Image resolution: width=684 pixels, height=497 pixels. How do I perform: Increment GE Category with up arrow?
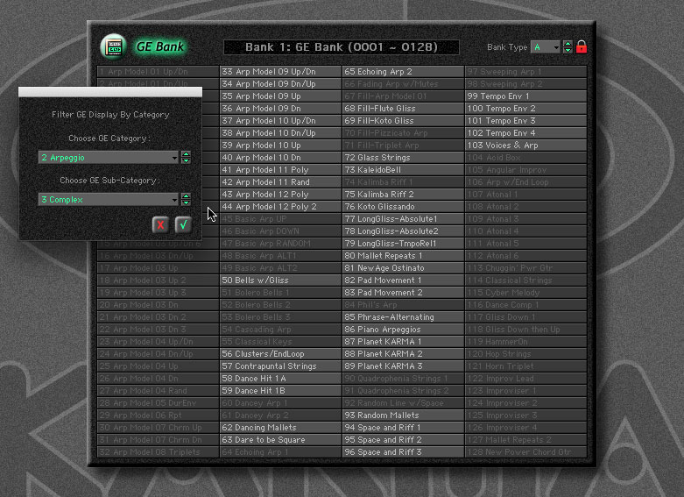pos(186,154)
